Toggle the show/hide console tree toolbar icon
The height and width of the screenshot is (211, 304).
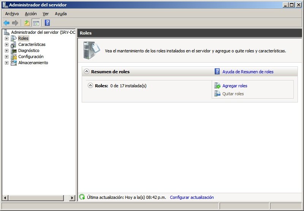coord(36,23)
